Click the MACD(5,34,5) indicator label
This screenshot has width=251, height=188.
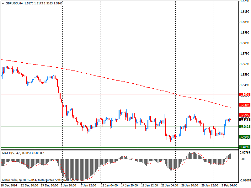[x=12, y=153]
